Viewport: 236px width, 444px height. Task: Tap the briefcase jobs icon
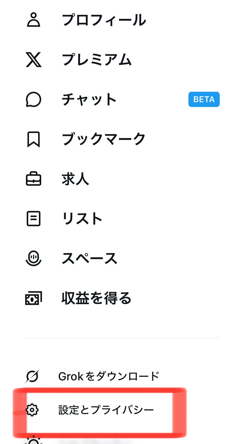point(34,179)
